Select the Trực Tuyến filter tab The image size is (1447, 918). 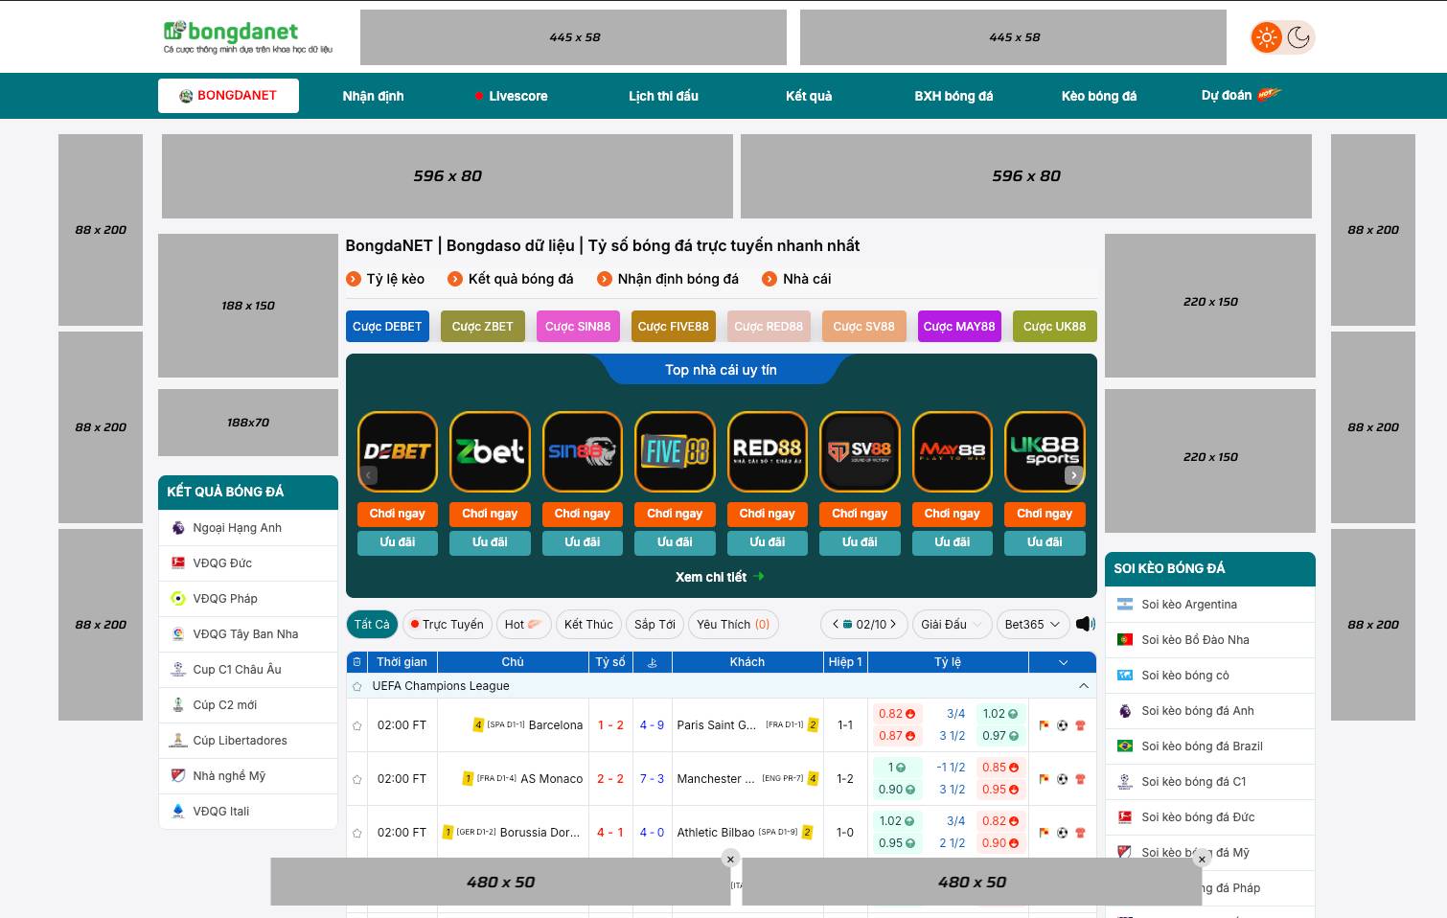pyautogui.click(x=447, y=624)
